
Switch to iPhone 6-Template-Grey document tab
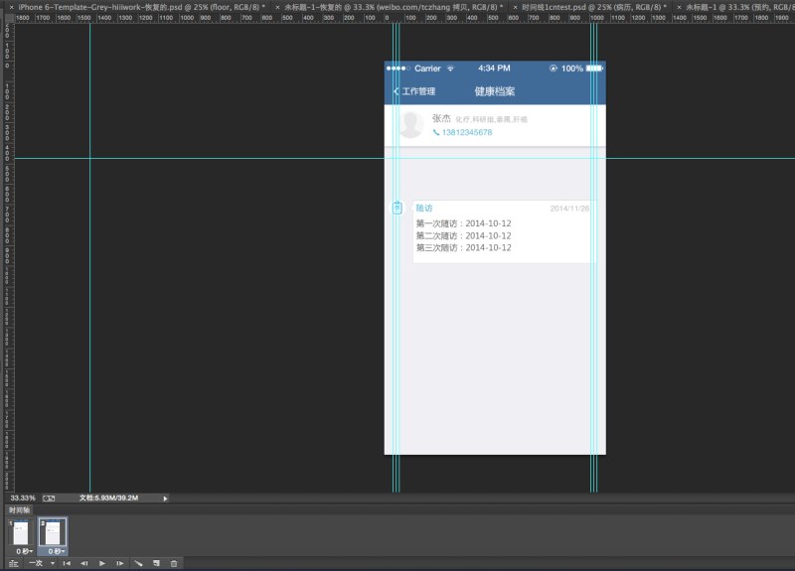(141, 7)
